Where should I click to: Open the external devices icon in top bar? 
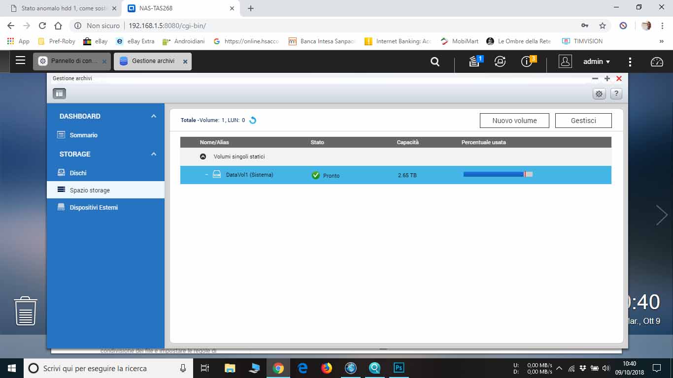(500, 62)
